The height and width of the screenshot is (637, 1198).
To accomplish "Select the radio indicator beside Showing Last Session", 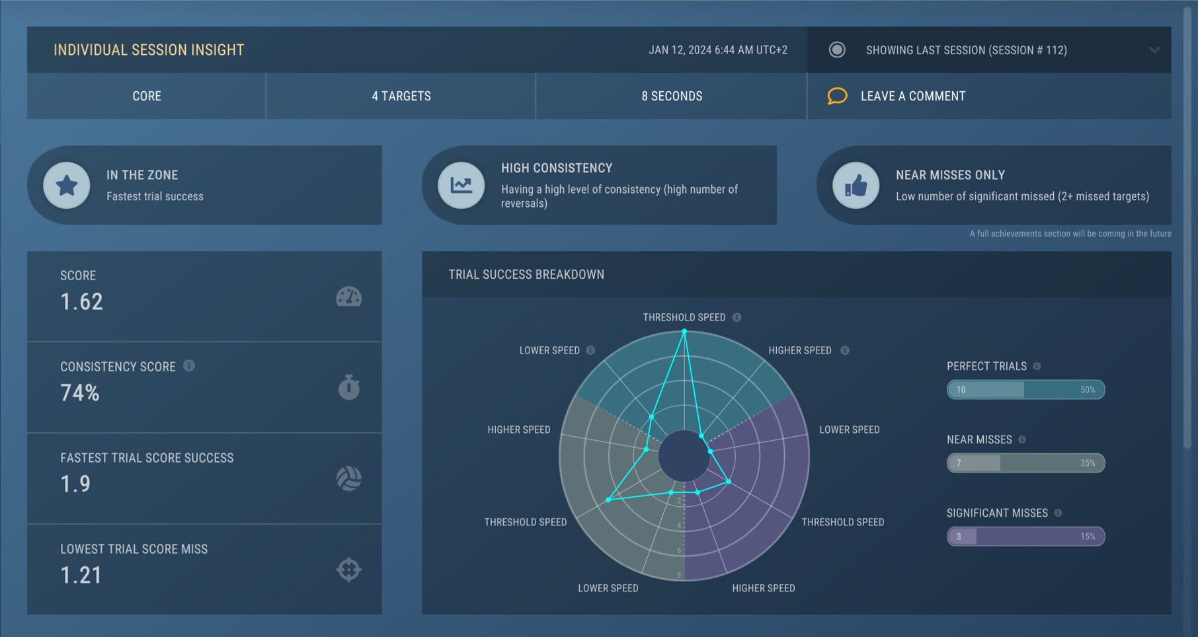I will pos(837,50).
